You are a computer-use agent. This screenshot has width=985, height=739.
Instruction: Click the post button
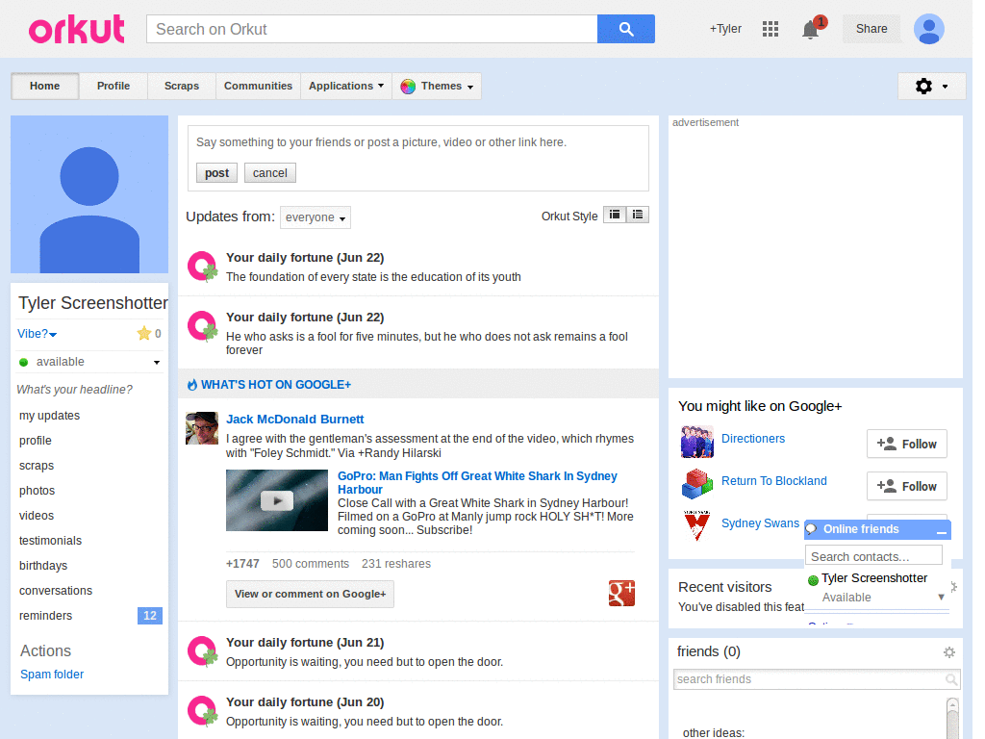pyautogui.click(x=216, y=173)
